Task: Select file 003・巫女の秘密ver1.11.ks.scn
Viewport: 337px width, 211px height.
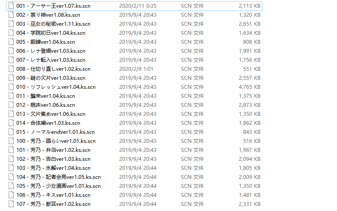Action: 53,24
